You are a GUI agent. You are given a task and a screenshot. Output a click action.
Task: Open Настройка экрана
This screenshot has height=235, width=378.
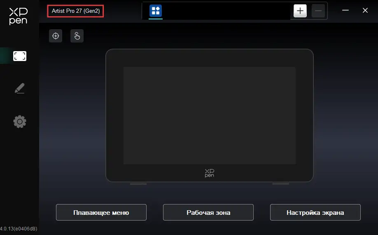(315, 212)
